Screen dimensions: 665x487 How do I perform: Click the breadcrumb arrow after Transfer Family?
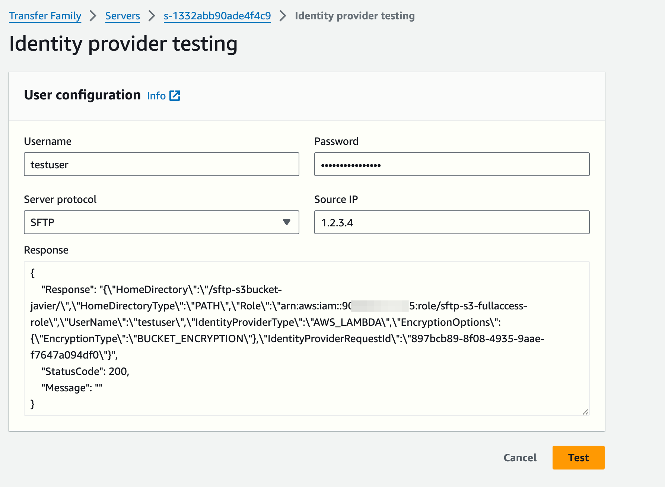[x=93, y=16]
